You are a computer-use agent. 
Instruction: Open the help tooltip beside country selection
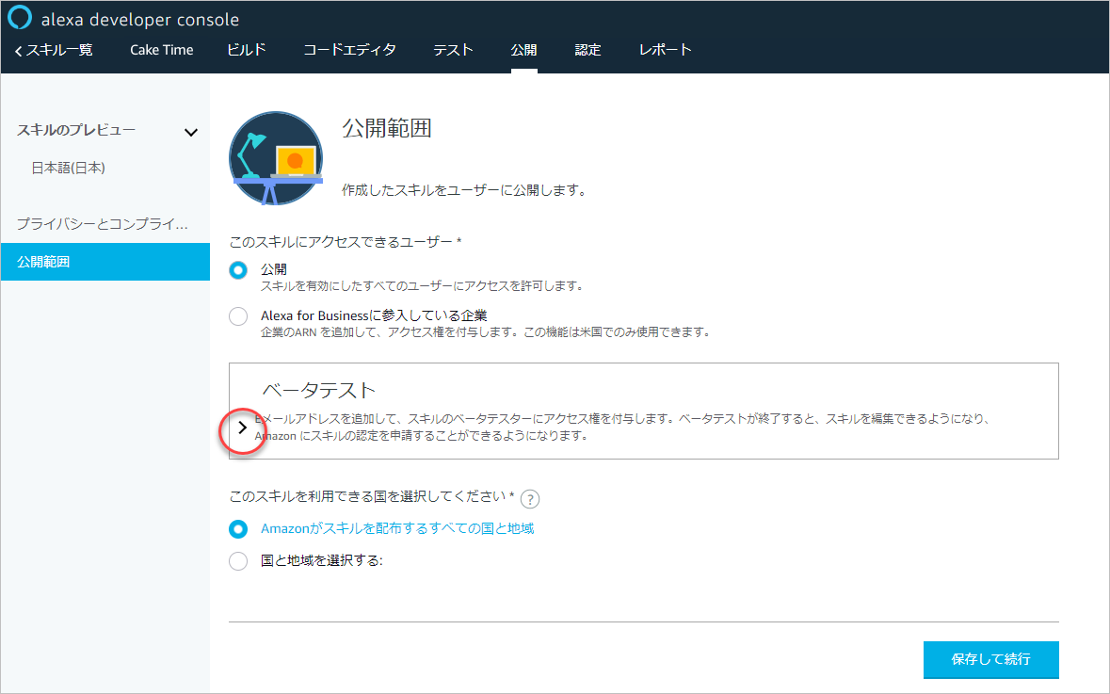tap(529, 499)
